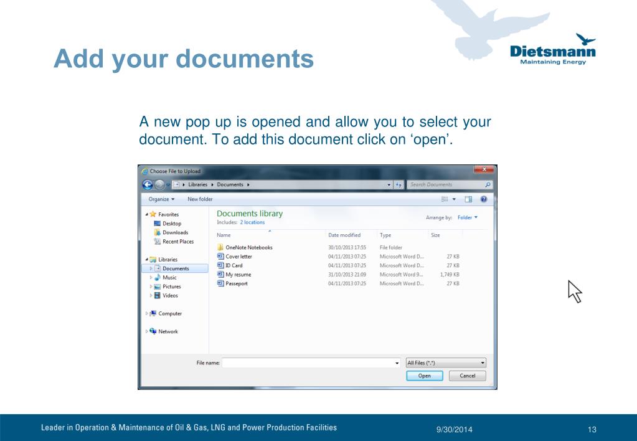Click the Pictures library icon
The height and width of the screenshot is (441, 637).
[x=157, y=287]
